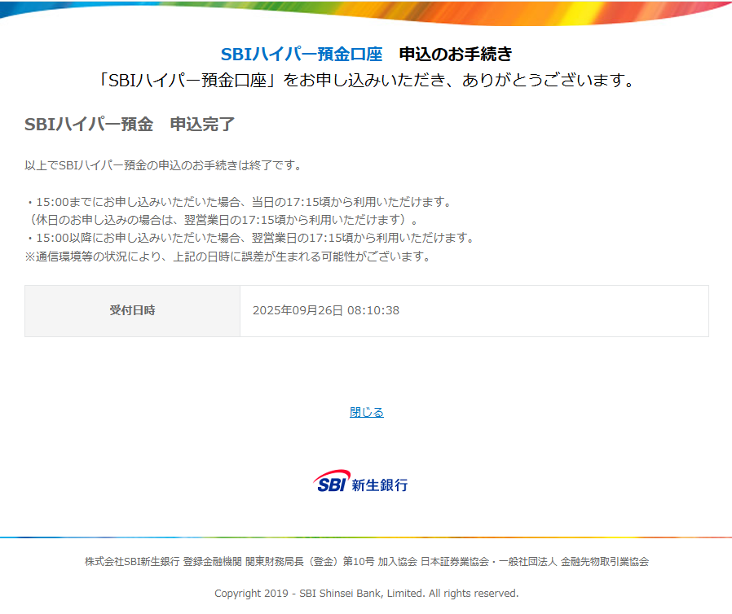Screen dimensions: 732x614
Task: Select the timestamp 2025年09月26日 08:10:38
Action: click(326, 310)
